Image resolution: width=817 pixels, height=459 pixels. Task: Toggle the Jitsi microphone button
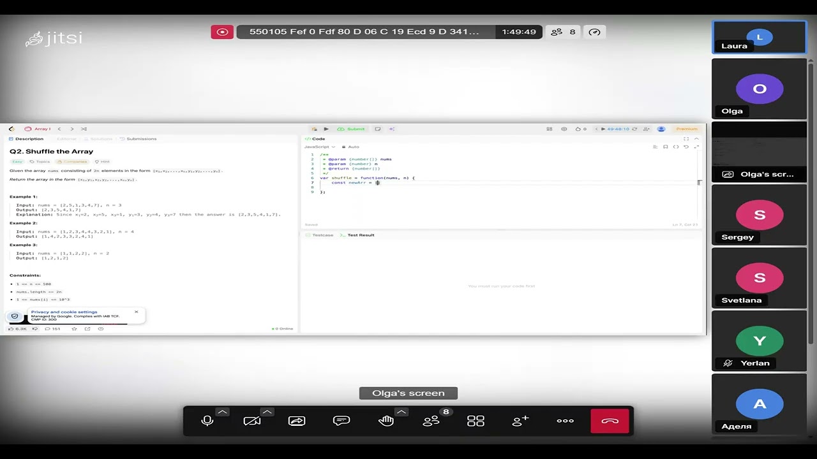[207, 421]
